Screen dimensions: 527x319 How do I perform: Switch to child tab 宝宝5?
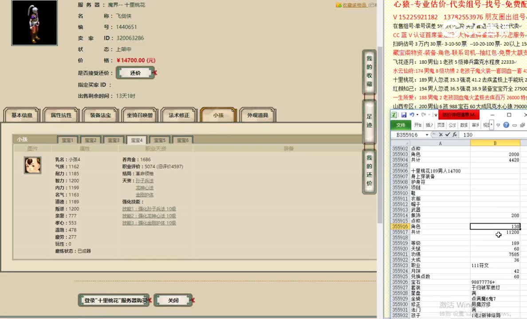pyautogui.click(x=160, y=140)
